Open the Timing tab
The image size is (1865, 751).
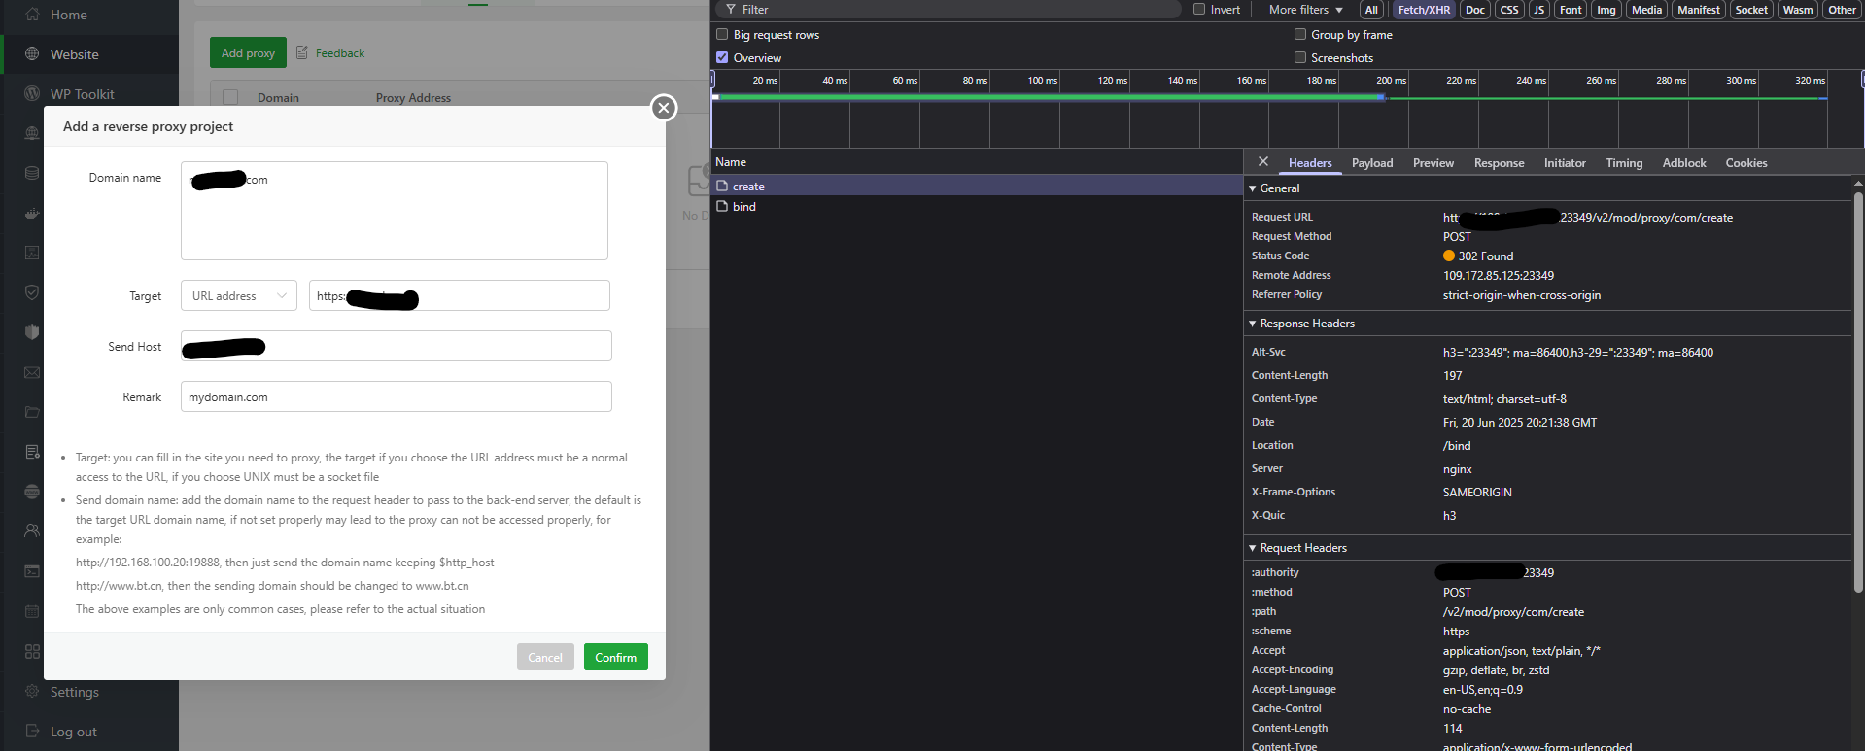click(x=1623, y=163)
